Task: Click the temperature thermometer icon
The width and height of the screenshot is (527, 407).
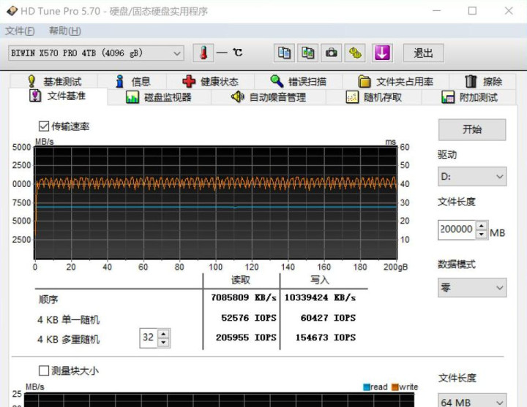Action: click(203, 53)
